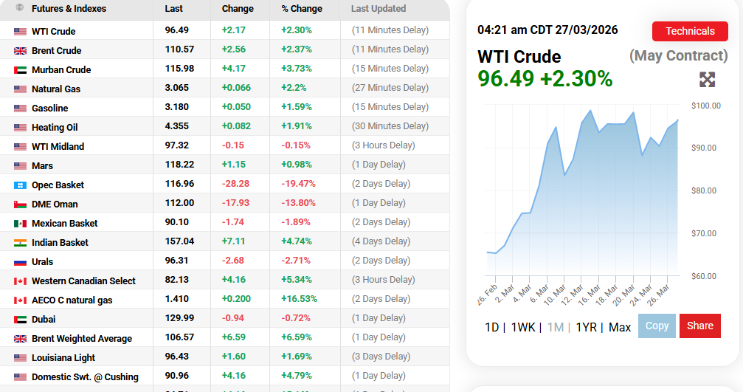Click the WTI Crude price chart area
Screen dimensions: 743x392
(x=582, y=190)
